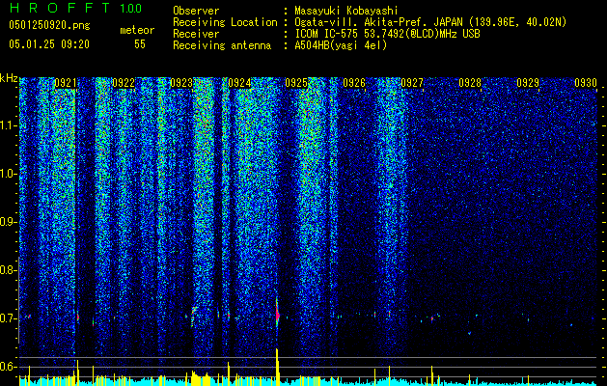Click the 0928 time marker

click(470, 83)
